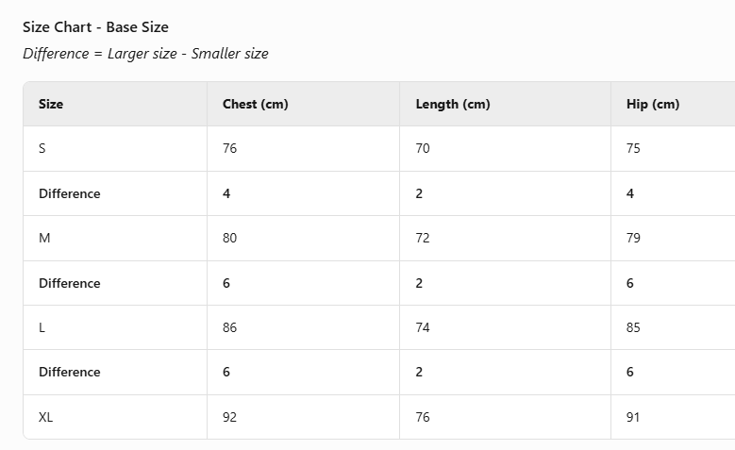Select the S size row label
The height and width of the screenshot is (450, 735).
pos(42,148)
